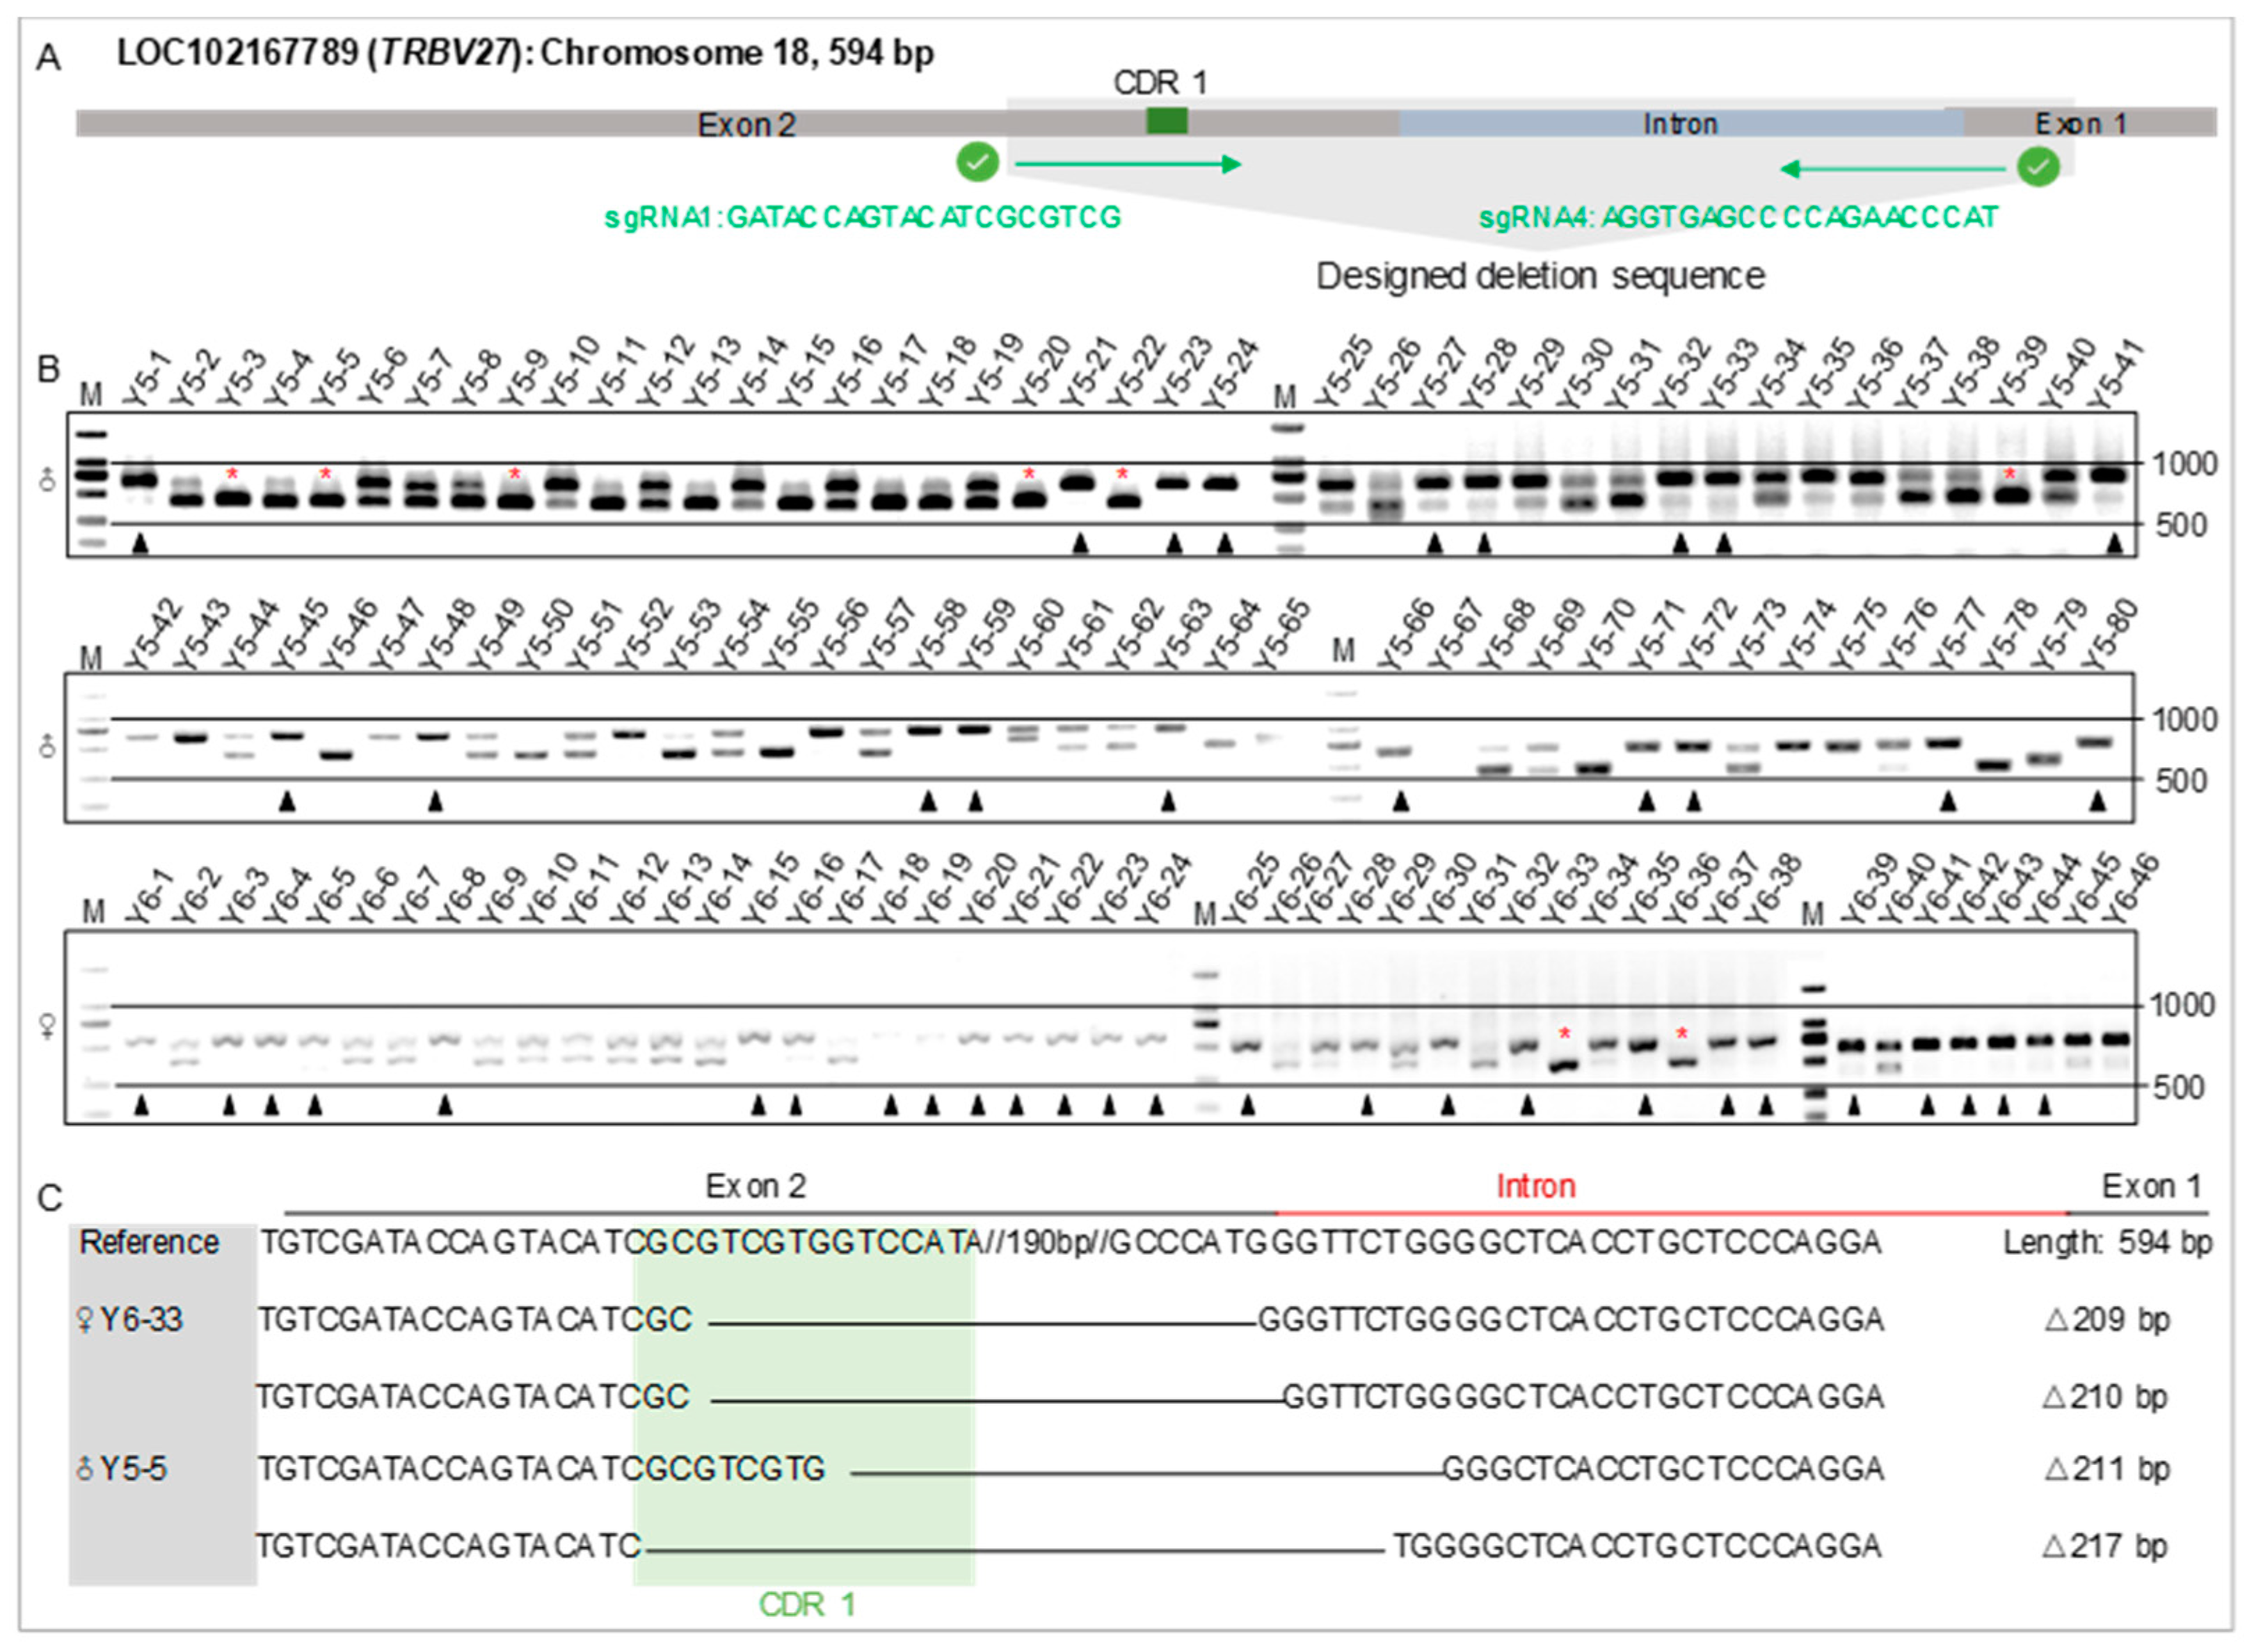This screenshot has height=1652, width=2254.
Task: Click the green checkmark near Exon 1
Action: tap(2038, 166)
